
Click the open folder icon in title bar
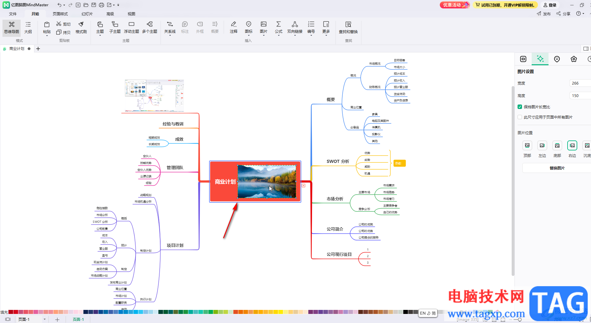(x=86, y=5)
